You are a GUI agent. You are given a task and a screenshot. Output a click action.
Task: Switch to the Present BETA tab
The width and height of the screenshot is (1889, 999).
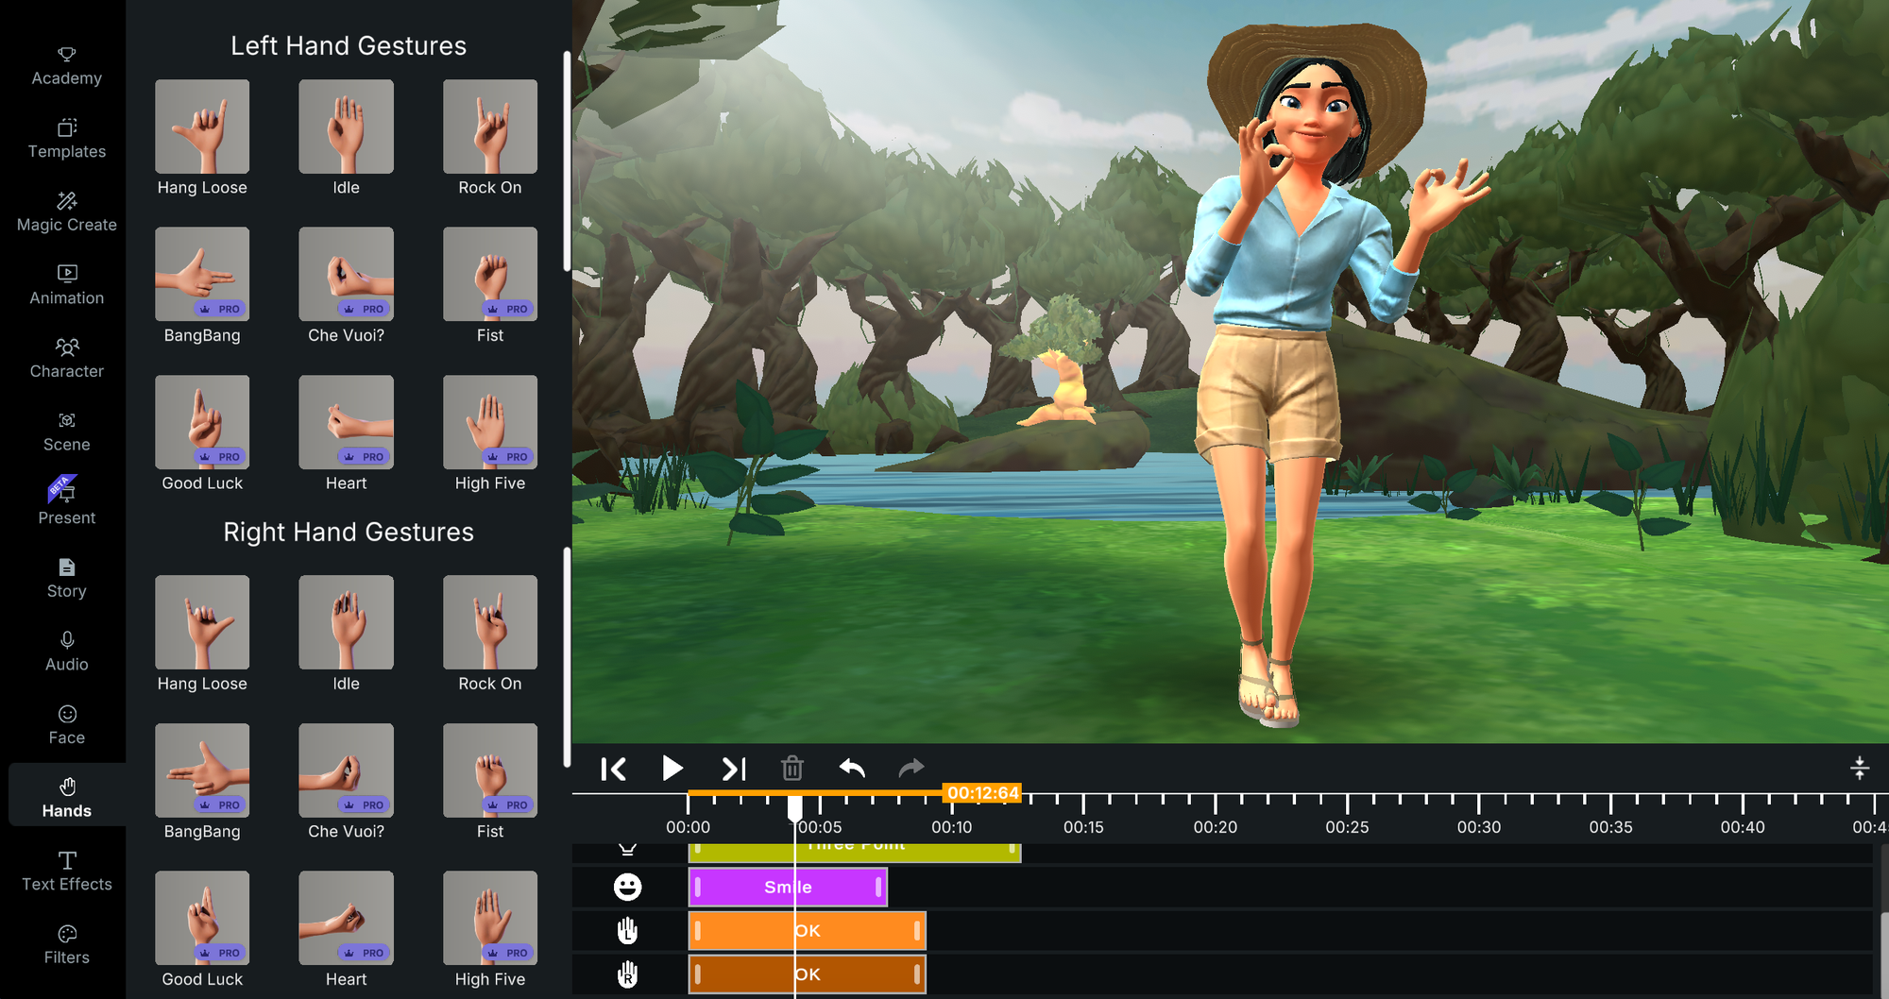(65, 503)
